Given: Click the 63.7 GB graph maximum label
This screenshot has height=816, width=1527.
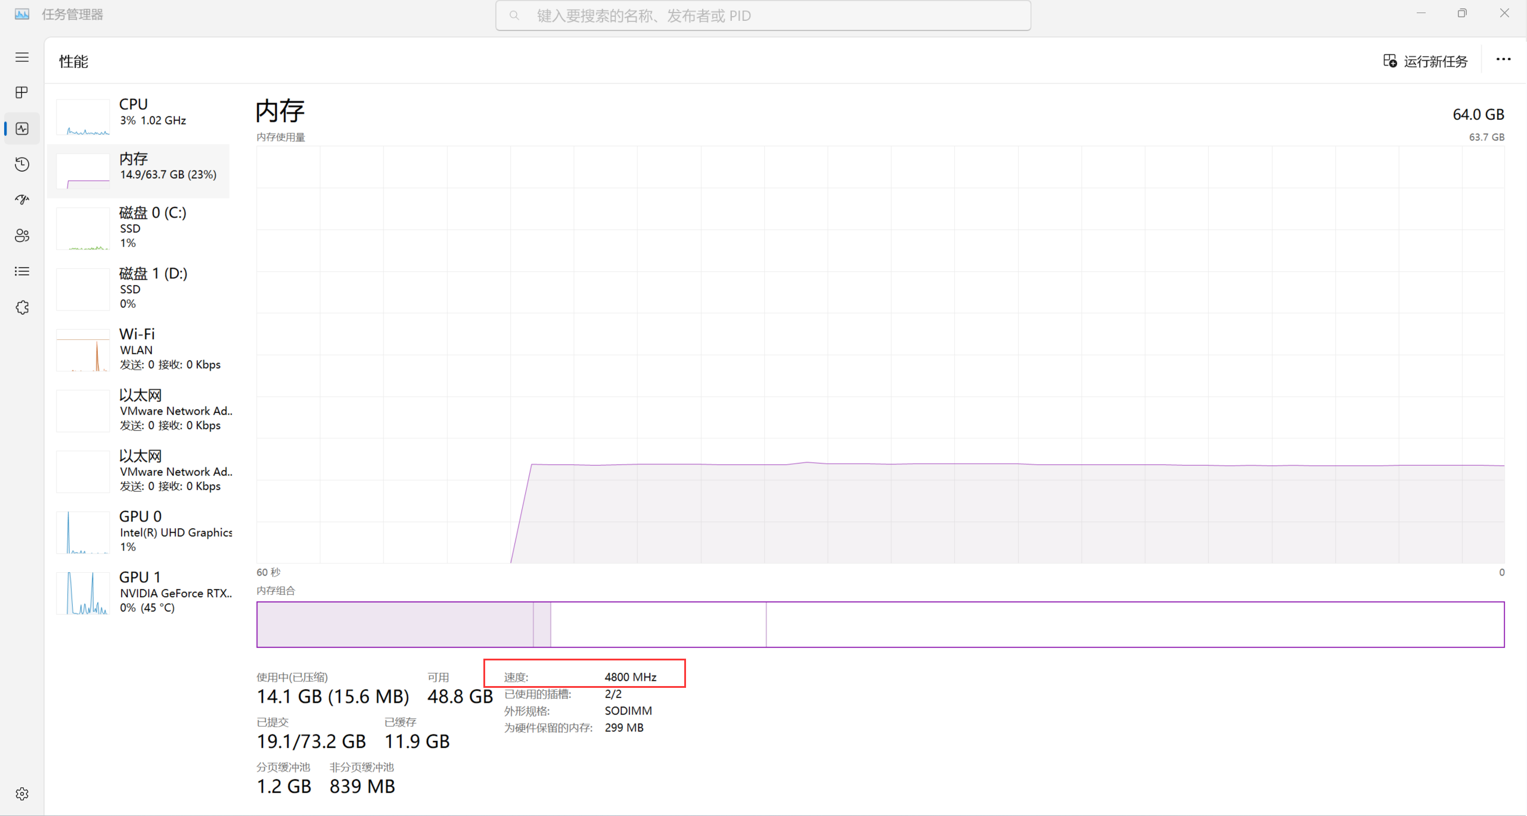Looking at the screenshot, I should tap(1486, 137).
